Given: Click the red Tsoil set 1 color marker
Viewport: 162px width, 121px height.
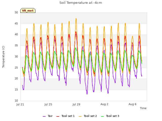Looking at the screenshot, I should 58,116.
